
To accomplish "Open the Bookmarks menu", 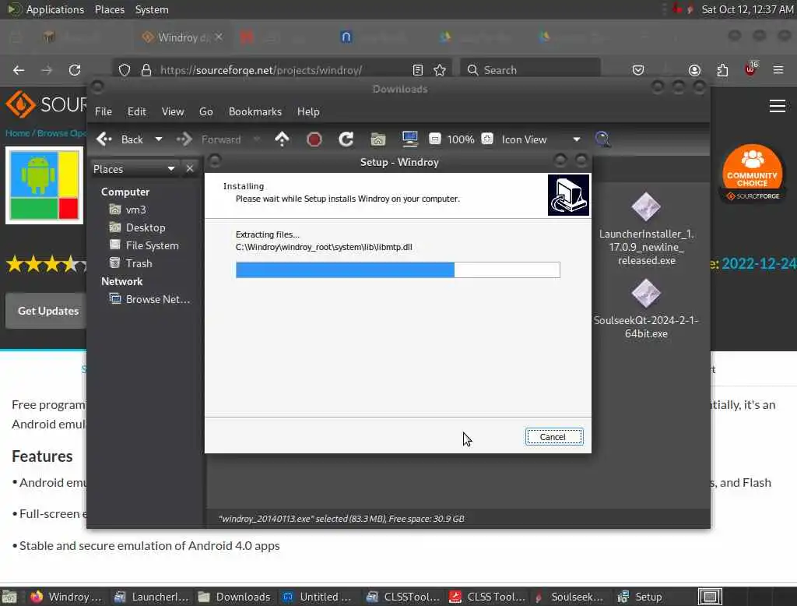I will pyautogui.click(x=255, y=111).
